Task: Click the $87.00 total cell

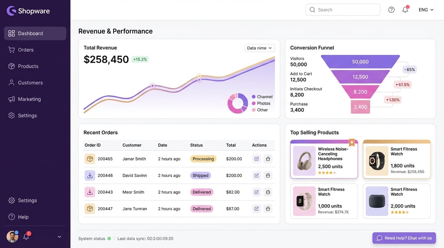Action: [233, 209]
